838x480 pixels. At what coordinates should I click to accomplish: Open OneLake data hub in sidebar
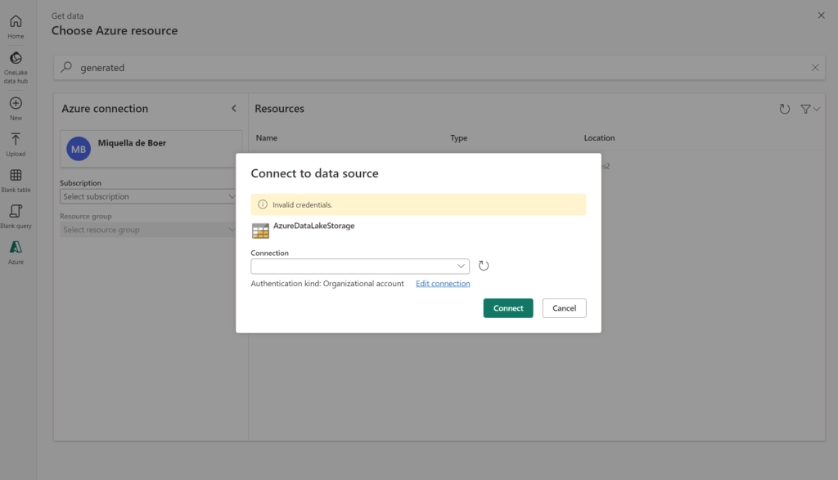click(x=16, y=67)
